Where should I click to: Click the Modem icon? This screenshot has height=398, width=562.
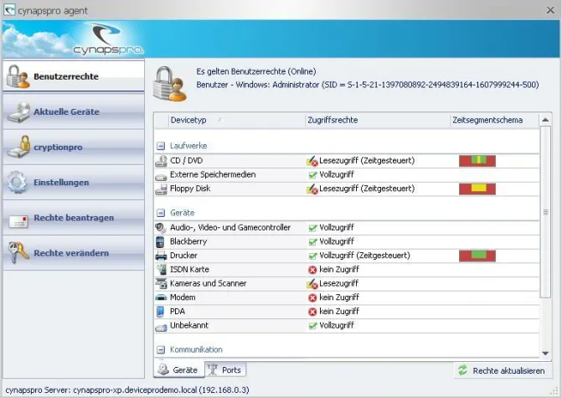[x=161, y=297]
